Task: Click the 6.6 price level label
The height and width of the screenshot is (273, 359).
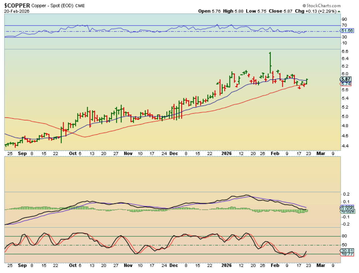Action: coord(345,51)
